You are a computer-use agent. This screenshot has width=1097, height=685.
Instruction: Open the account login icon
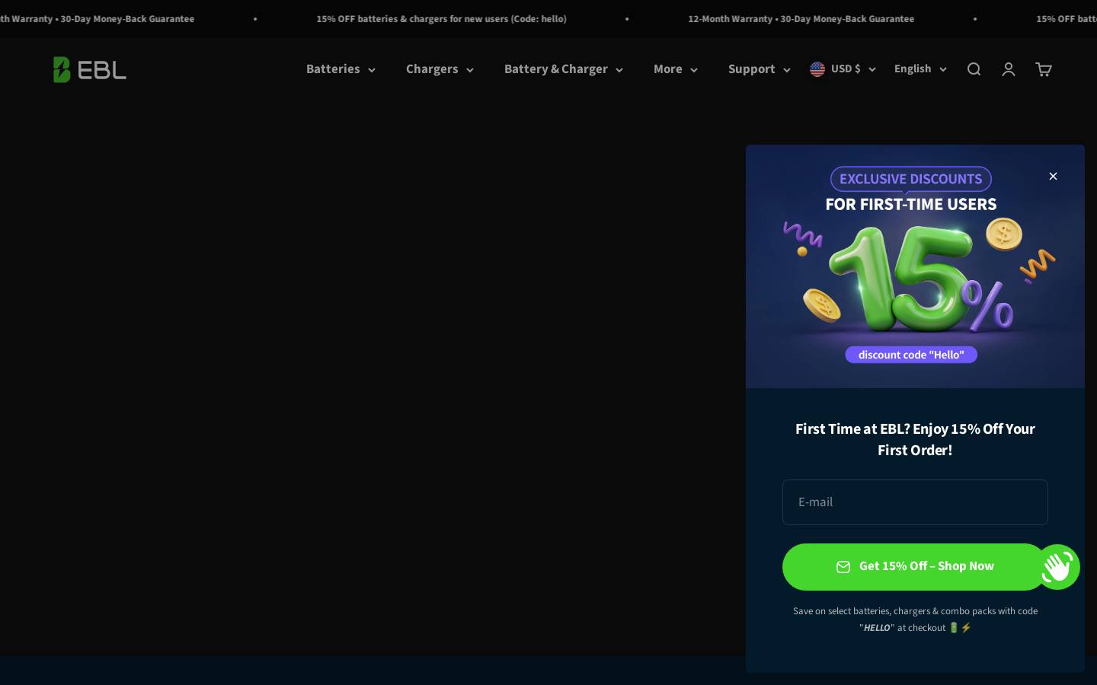click(x=1009, y=69)
